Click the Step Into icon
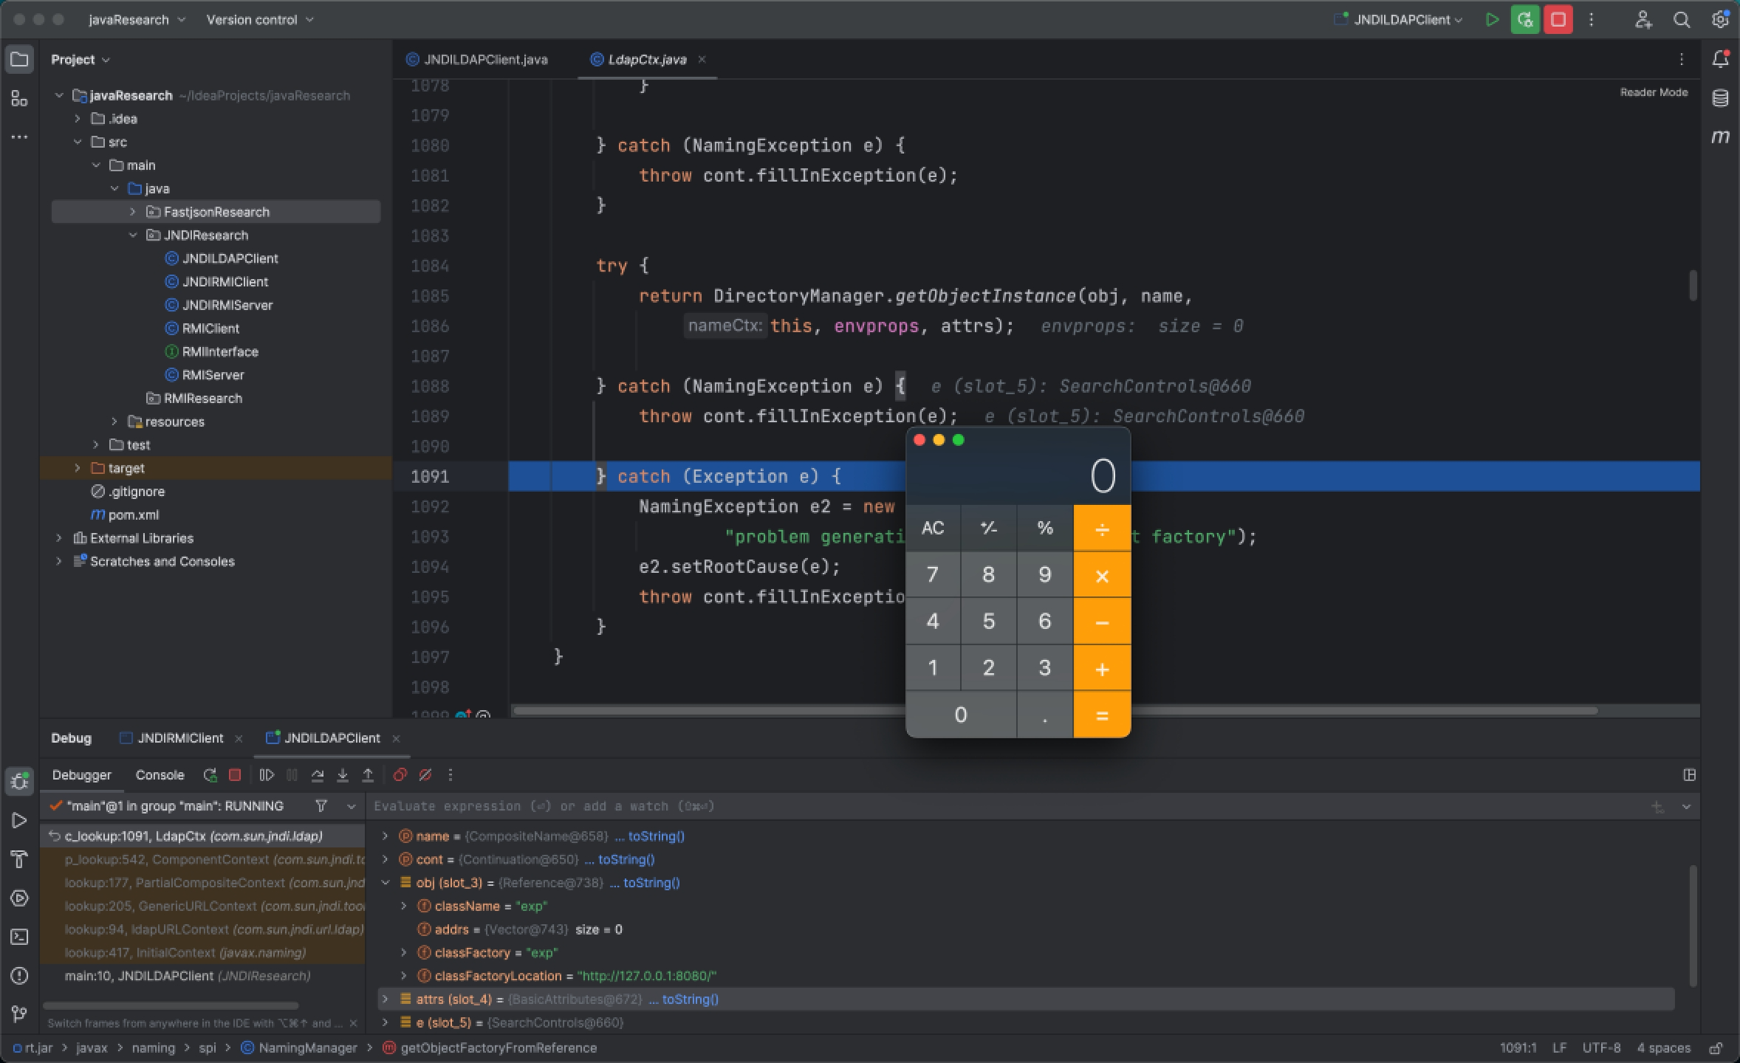 (343, 775)
